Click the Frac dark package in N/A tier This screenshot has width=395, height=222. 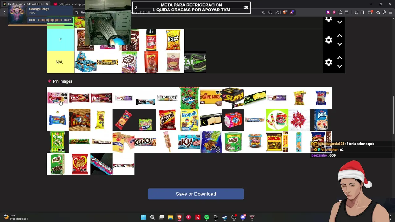(x=195, y=62)
